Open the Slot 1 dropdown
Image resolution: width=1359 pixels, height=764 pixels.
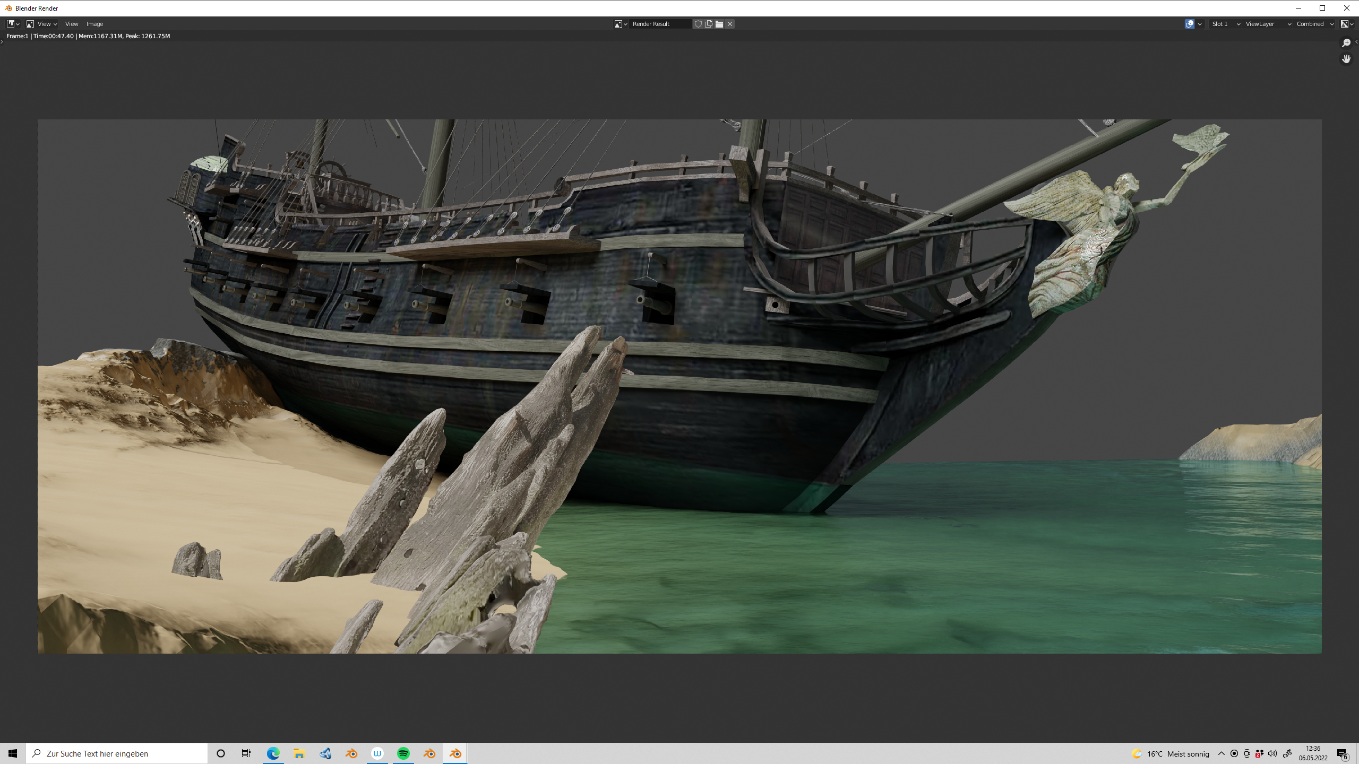[x=1225, y=24]
